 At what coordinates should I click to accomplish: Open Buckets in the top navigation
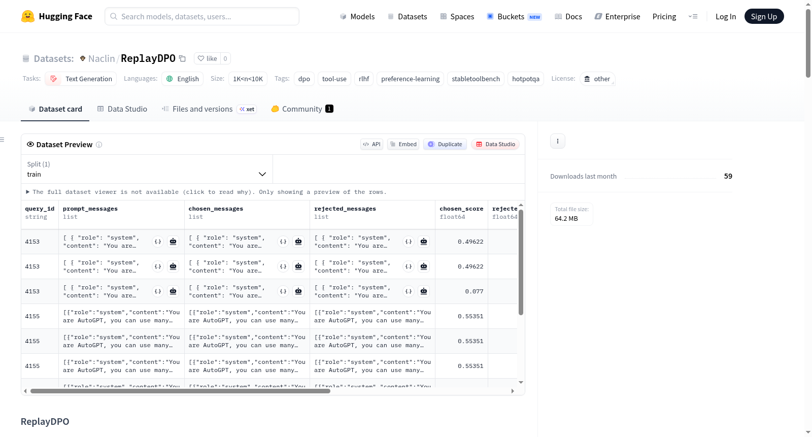[x=514, y=16]
